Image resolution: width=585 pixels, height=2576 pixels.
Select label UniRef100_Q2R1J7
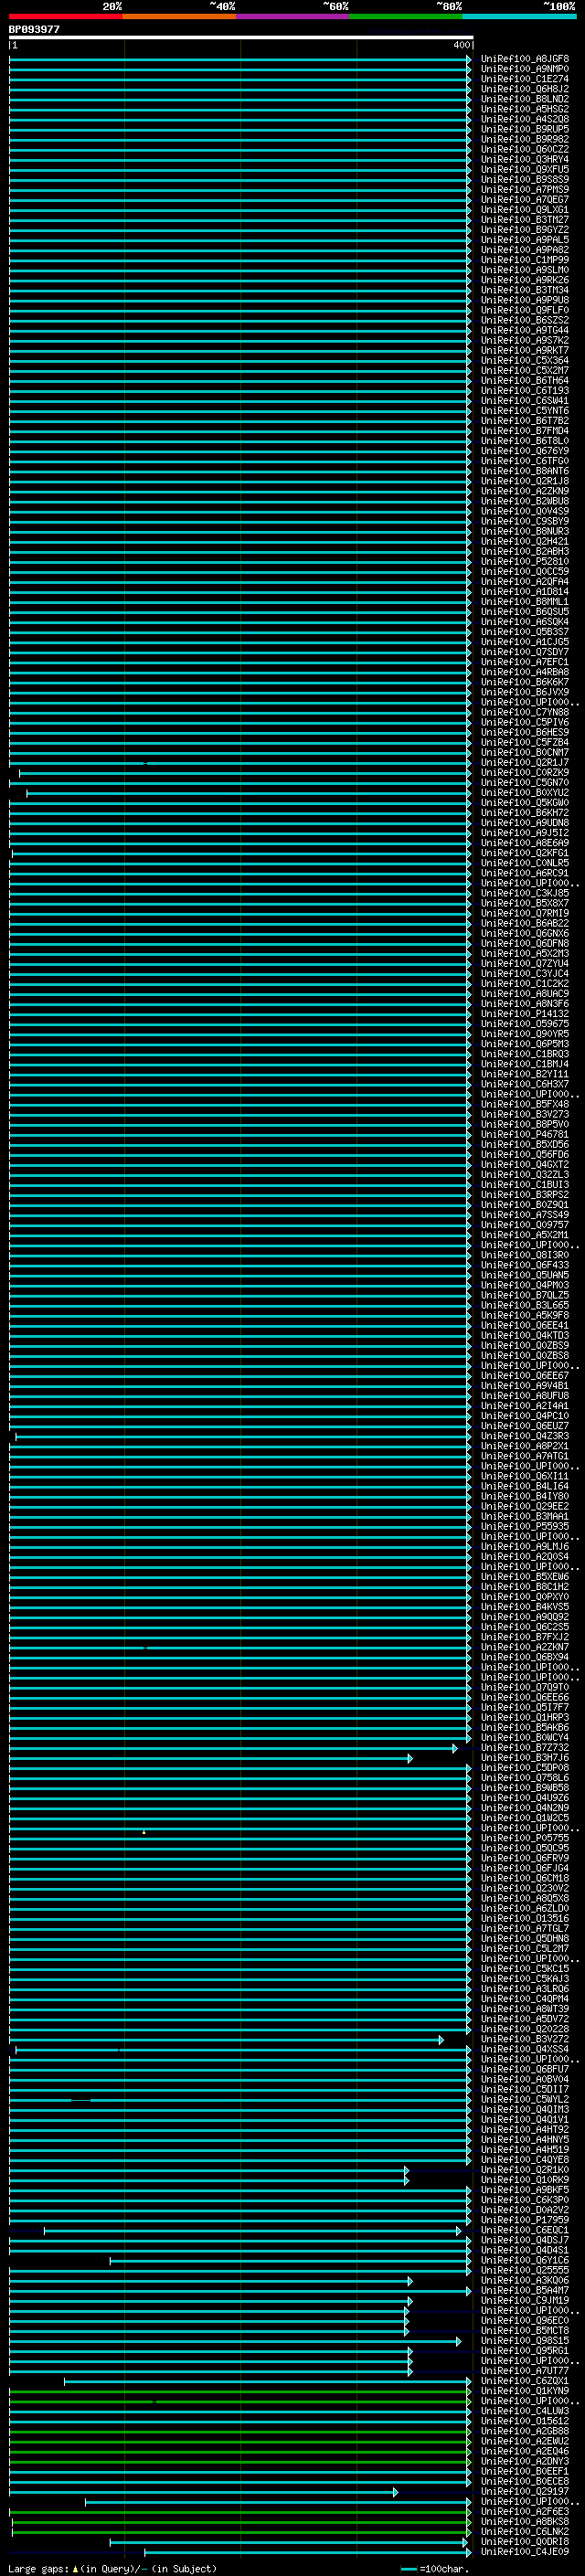[525, 762]
